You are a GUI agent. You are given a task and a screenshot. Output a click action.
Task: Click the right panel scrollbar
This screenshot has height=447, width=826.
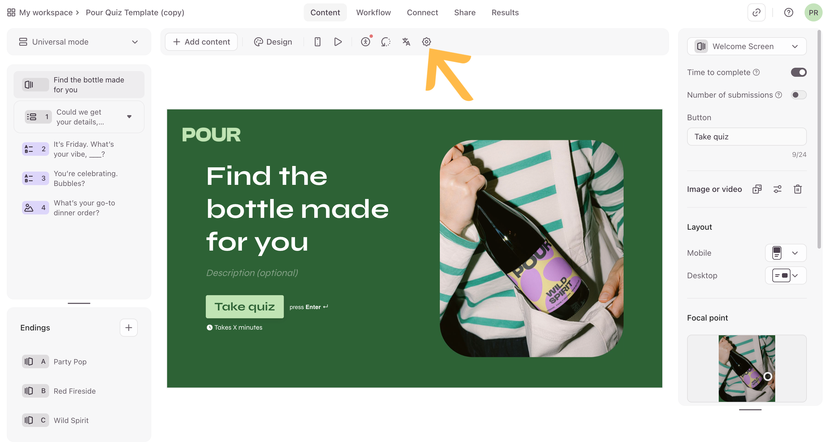click(819, 139)
